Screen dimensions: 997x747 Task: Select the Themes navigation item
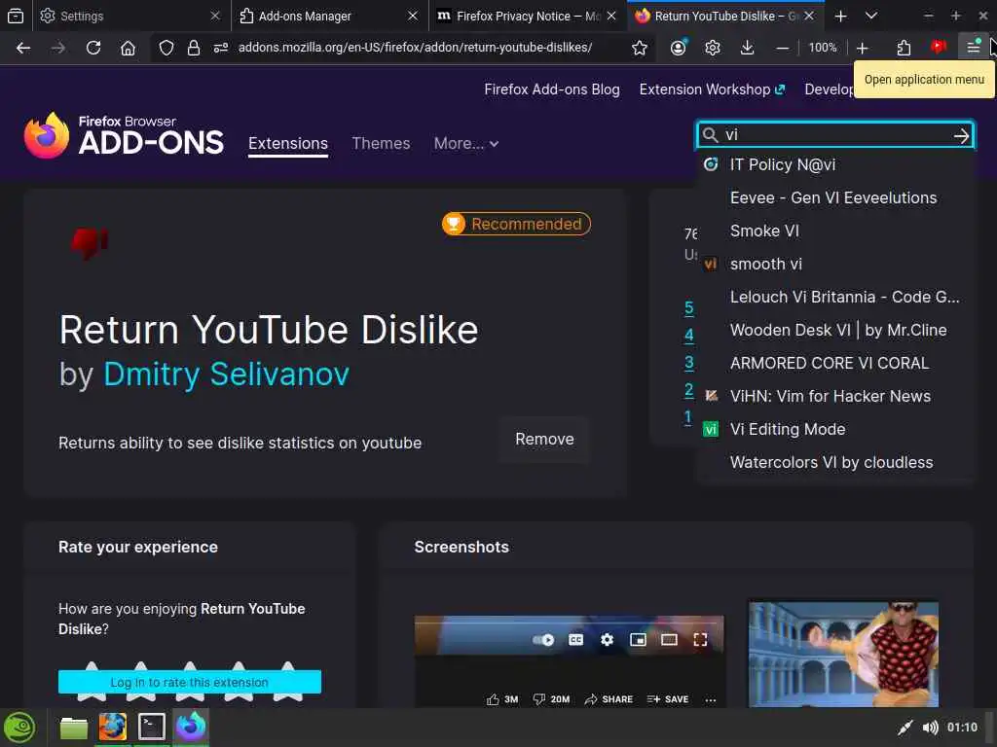(381, 144)
